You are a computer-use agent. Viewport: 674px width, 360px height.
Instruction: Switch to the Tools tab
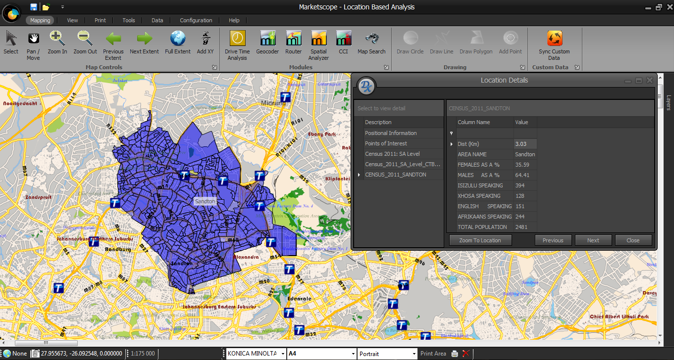click(x=129, y=20)
